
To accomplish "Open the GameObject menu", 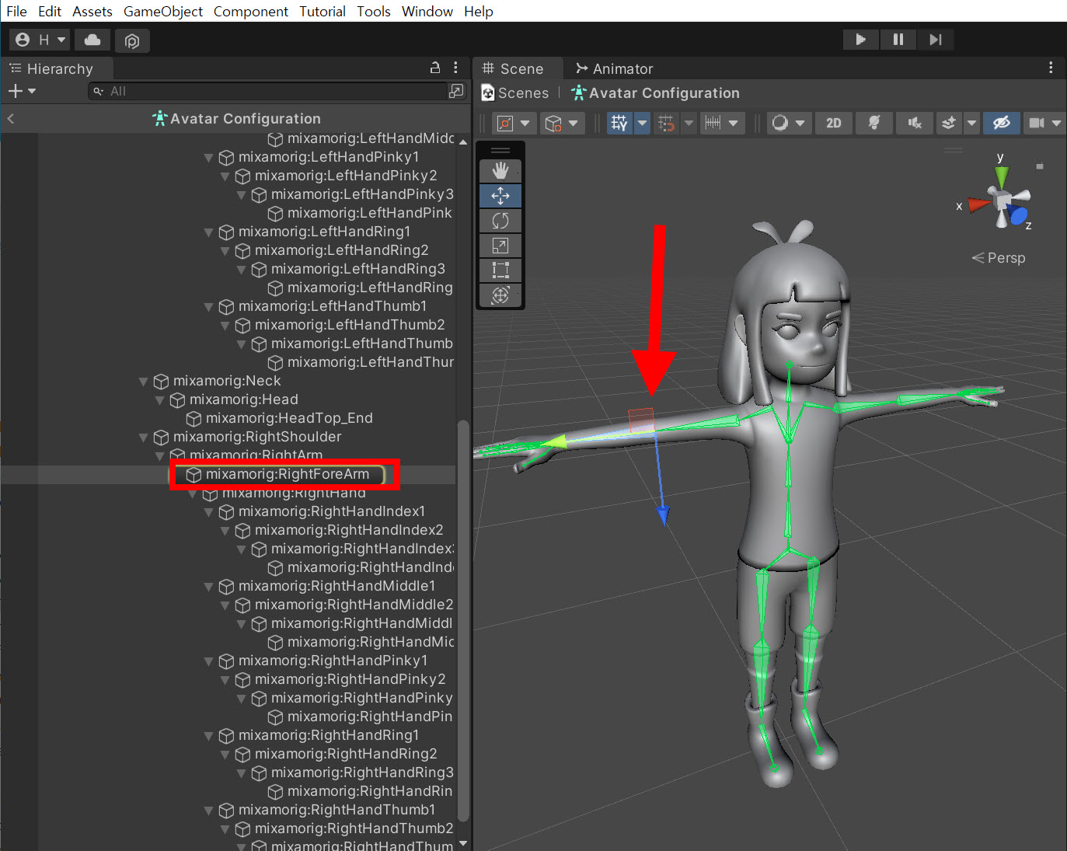I will (163, 11).
